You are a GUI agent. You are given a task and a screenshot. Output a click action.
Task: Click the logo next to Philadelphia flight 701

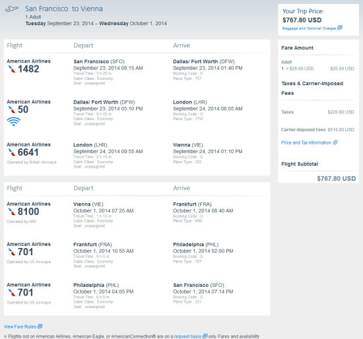pos(12,292)
